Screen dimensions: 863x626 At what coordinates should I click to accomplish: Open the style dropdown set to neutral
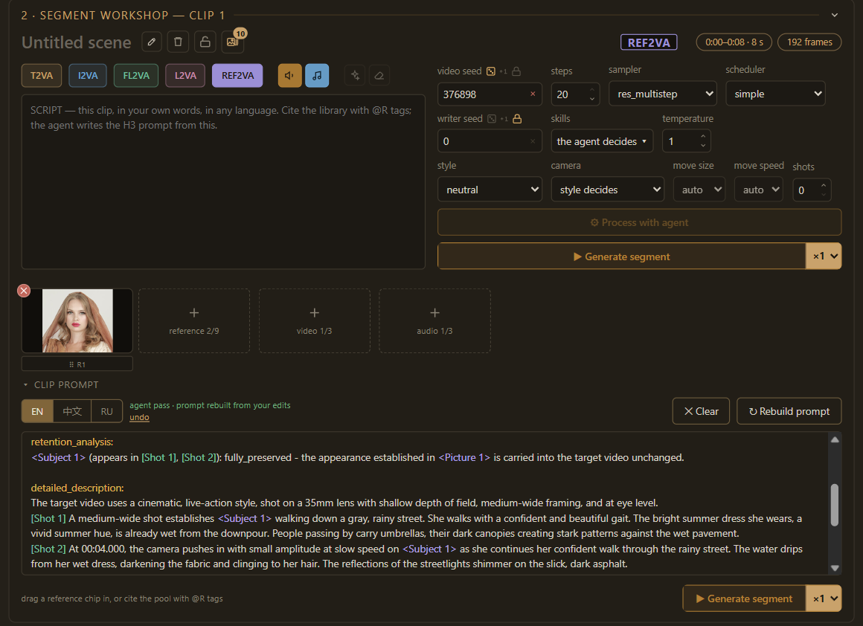coord(490,190)
